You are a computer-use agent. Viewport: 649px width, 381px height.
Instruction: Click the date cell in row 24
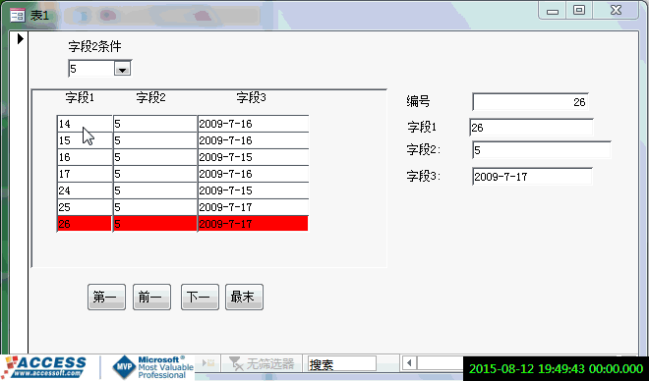point(254,190)
